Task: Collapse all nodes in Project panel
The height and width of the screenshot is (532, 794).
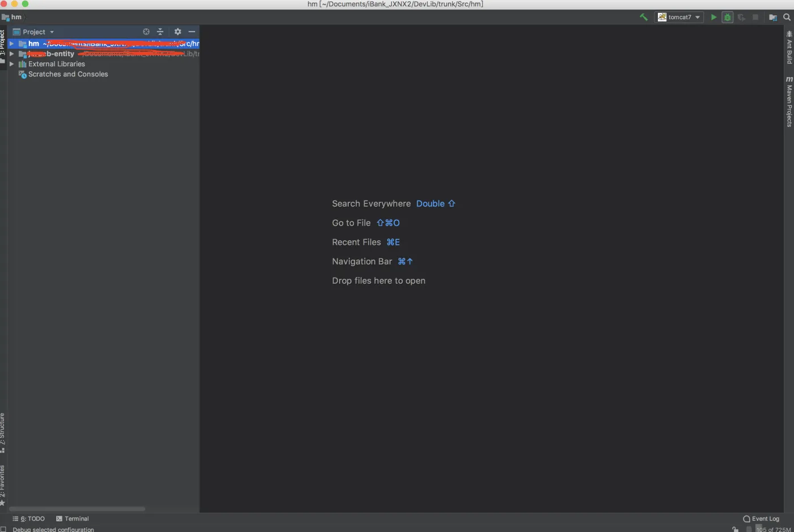Action: coord(160,32)
